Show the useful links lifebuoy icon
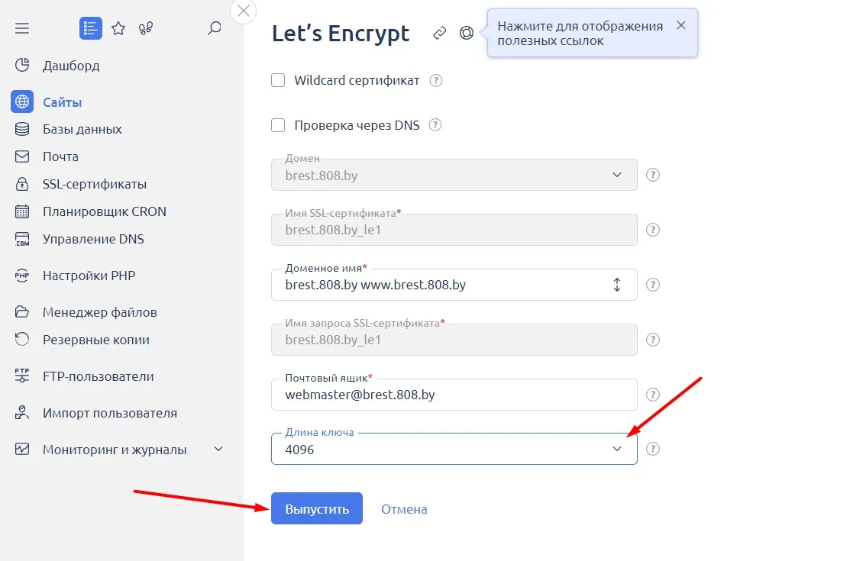Screen dimensions: 850x561 [467, 33]
